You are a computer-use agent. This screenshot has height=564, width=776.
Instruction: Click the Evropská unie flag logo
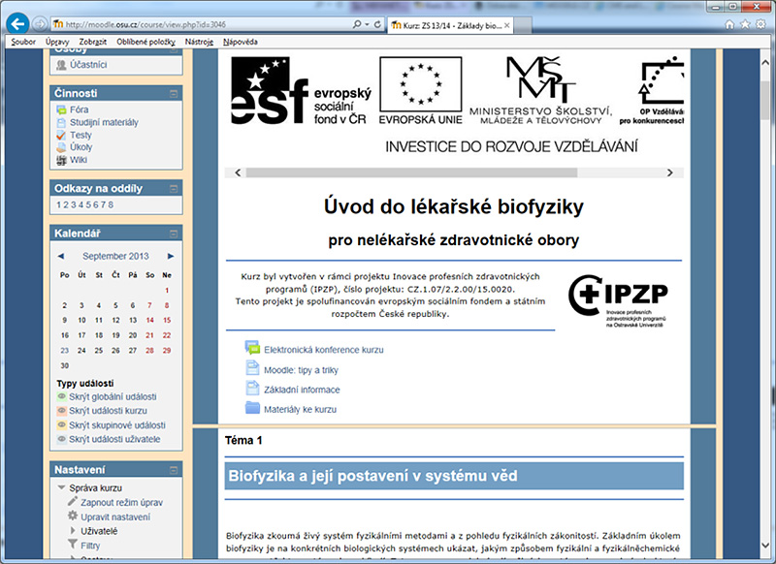421,91
